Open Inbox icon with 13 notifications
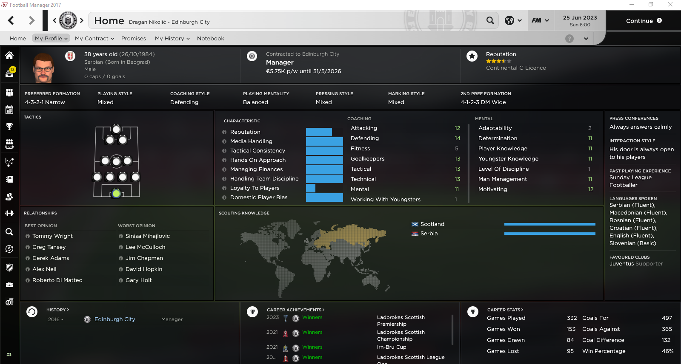This screenshot has height=364, width=681. point(9,73)
